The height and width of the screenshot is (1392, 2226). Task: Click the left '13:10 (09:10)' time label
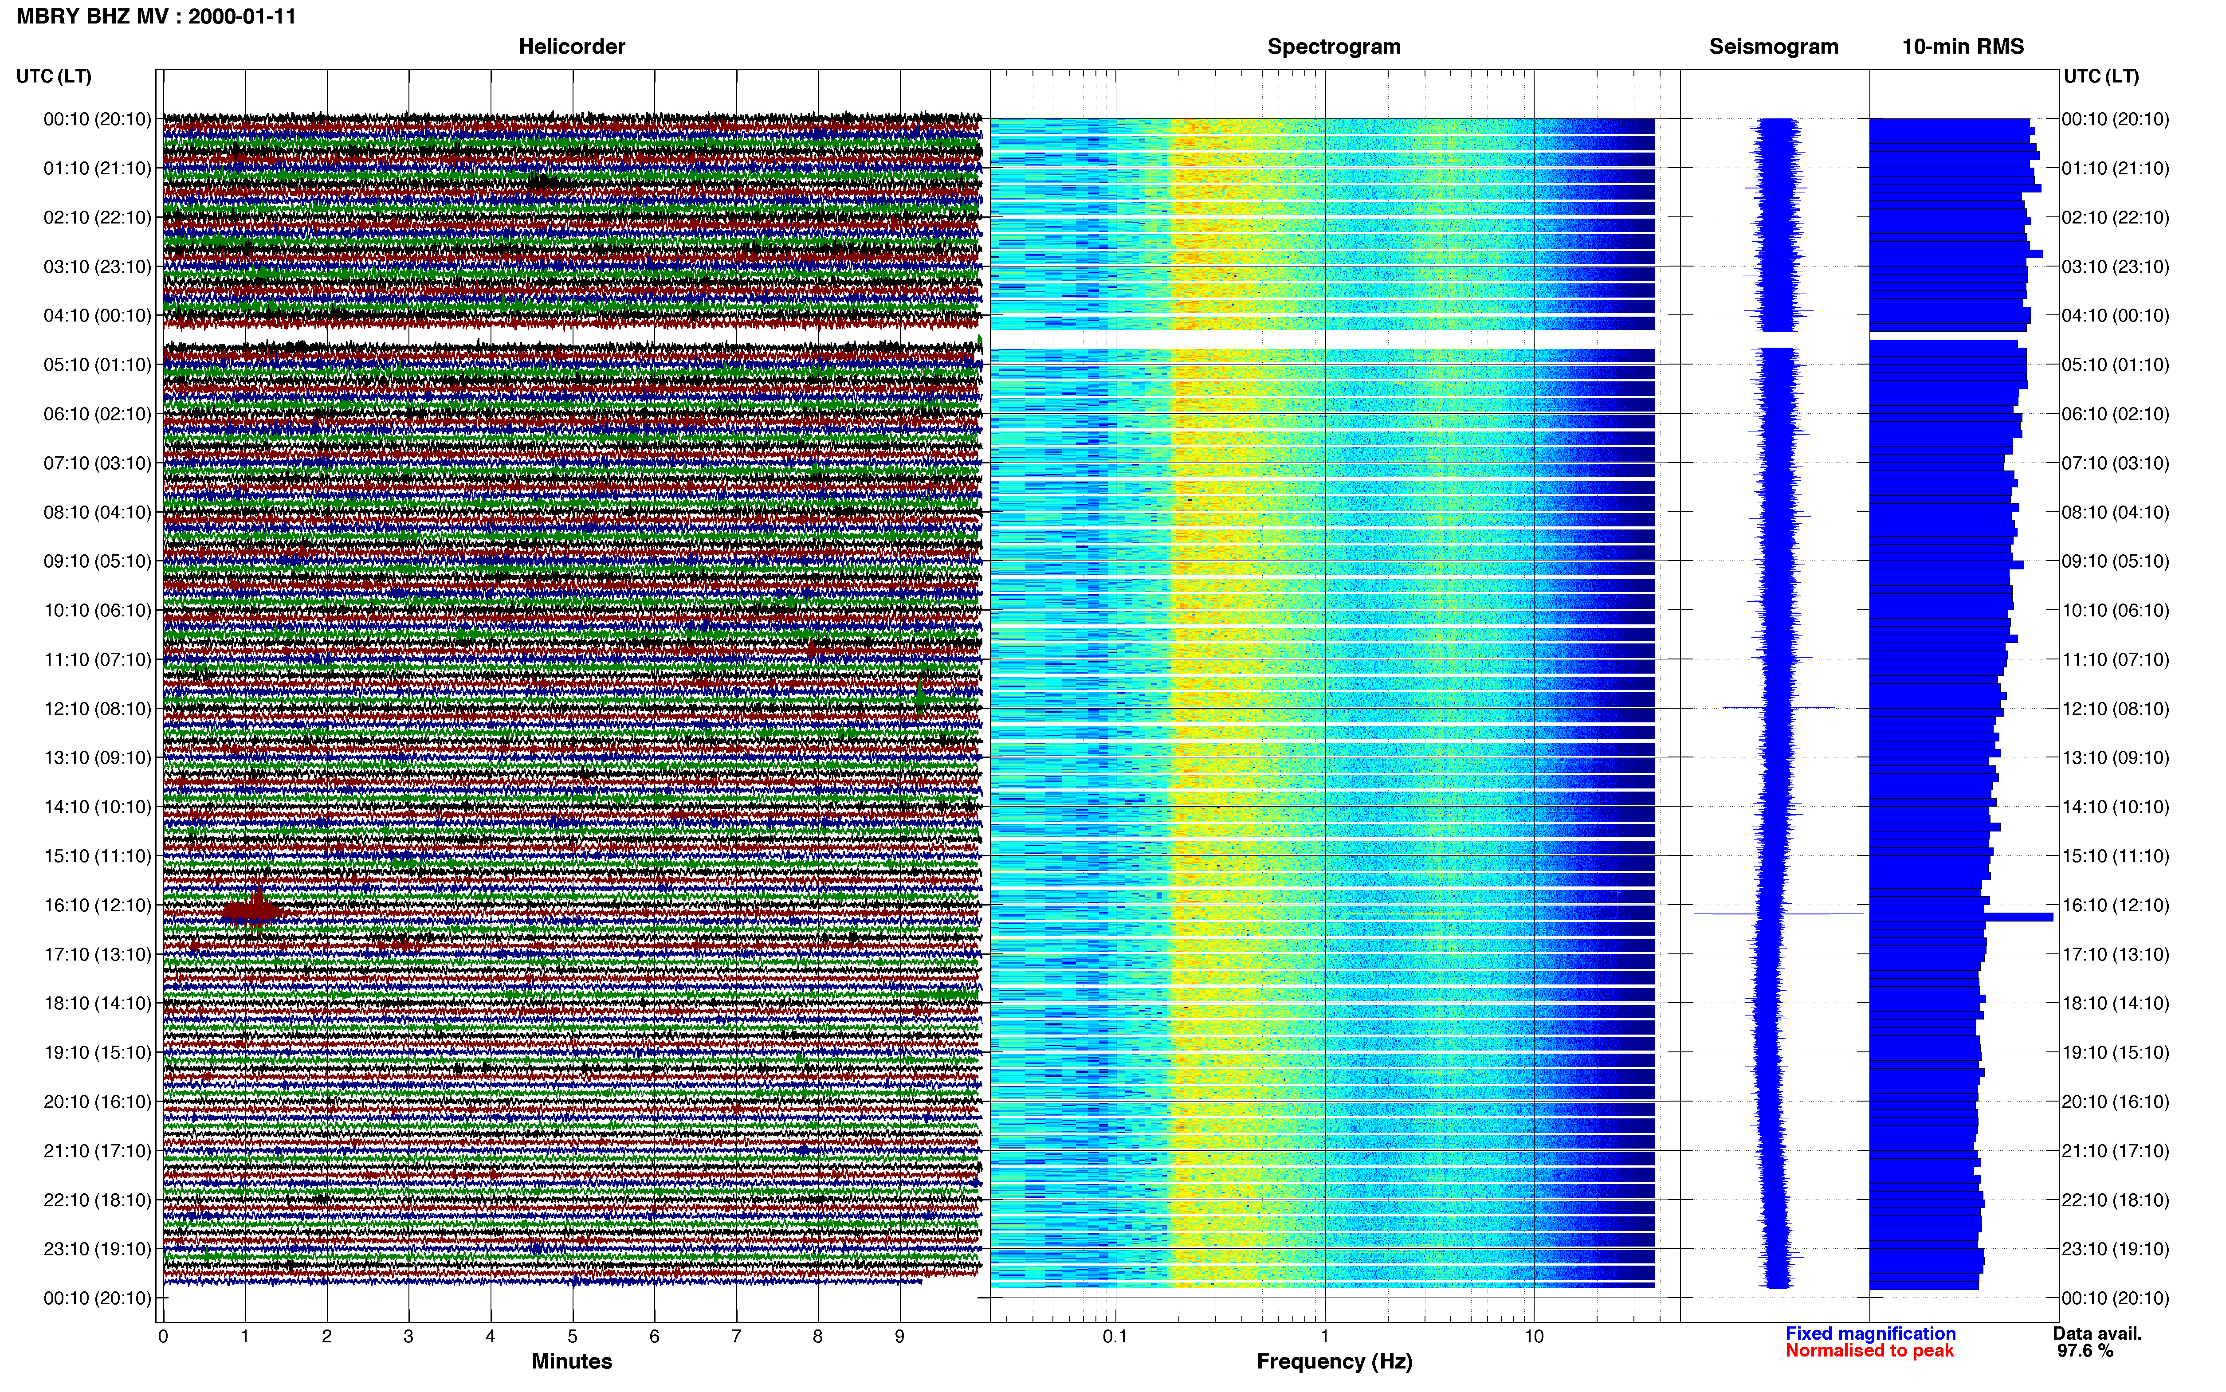pyautogui.click(x=98, y=758)
